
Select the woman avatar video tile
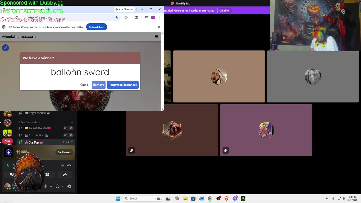[313, 76]
